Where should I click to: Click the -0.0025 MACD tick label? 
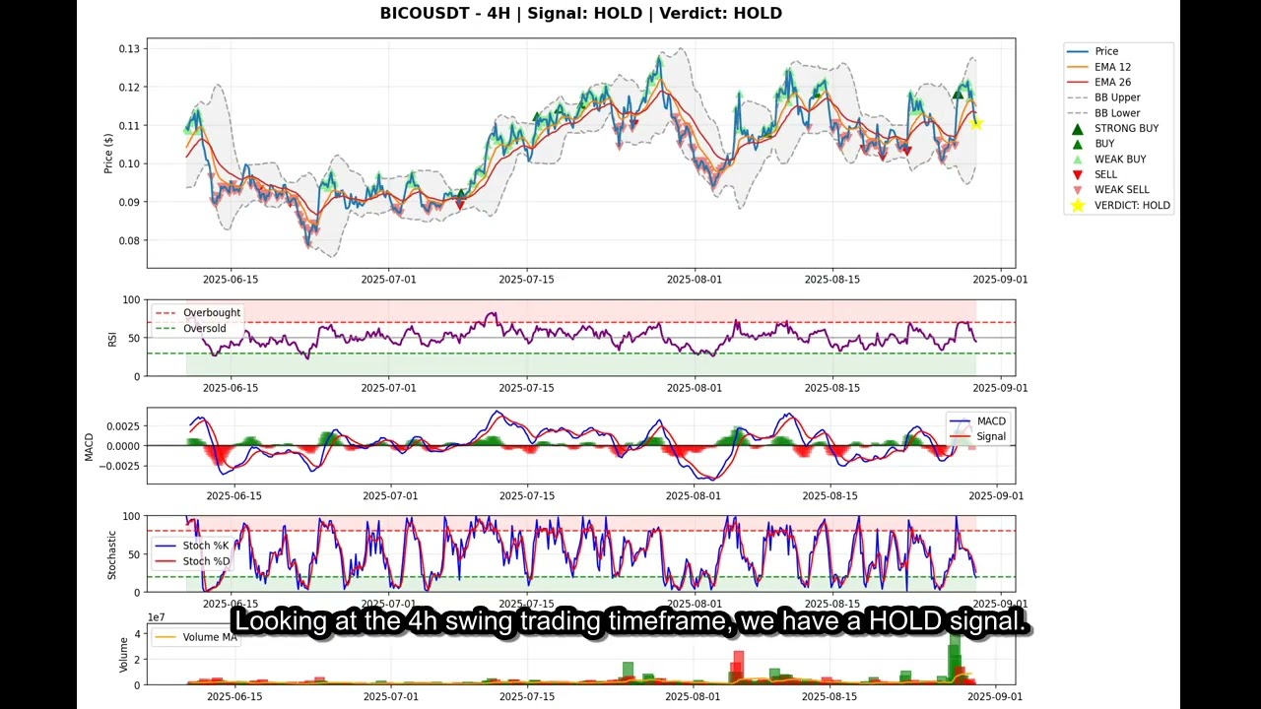click(x=120, y=466)
